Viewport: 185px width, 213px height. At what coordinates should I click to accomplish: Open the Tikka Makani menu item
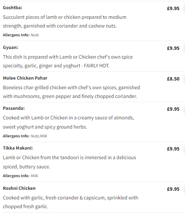coord(18,148)
